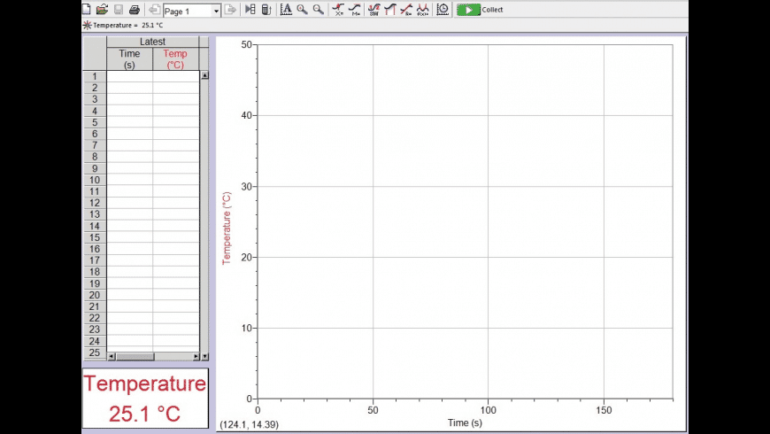Click the Time (s) x-axis label
770x434 pixels.
(465, 422)
